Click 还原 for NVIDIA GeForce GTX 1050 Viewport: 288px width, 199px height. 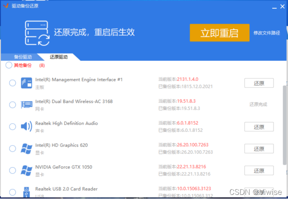click(259, 170)
